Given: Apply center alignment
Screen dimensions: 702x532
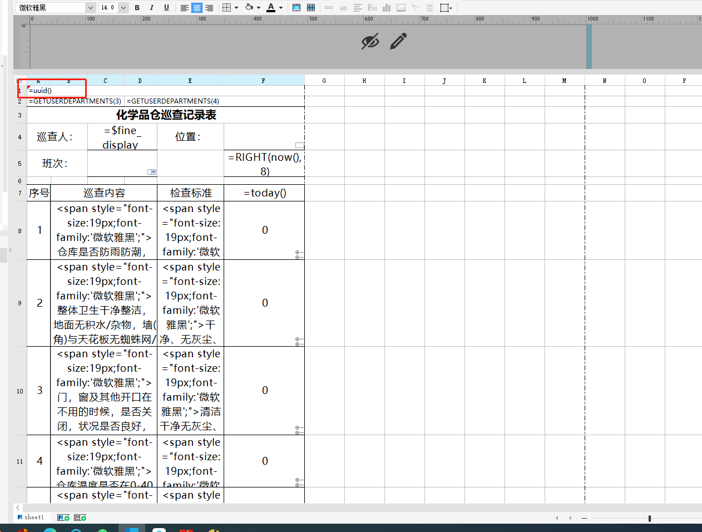Looking at the screenshot, I should click(196, 8).
